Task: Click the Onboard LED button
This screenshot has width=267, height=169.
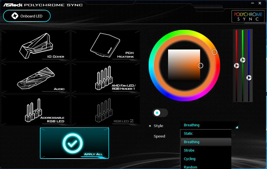Action: tap(27, 16)
